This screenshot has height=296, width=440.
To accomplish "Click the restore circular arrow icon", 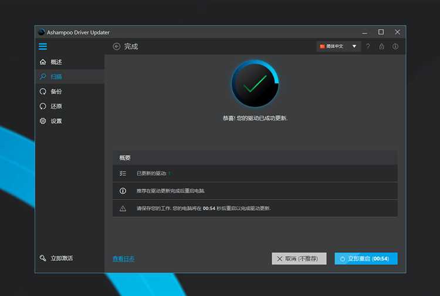I will 43,106.
